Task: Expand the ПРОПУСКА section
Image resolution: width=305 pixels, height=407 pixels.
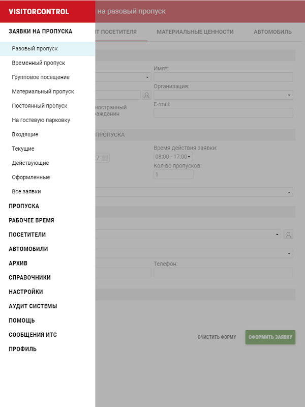Action: click(24, 206)
